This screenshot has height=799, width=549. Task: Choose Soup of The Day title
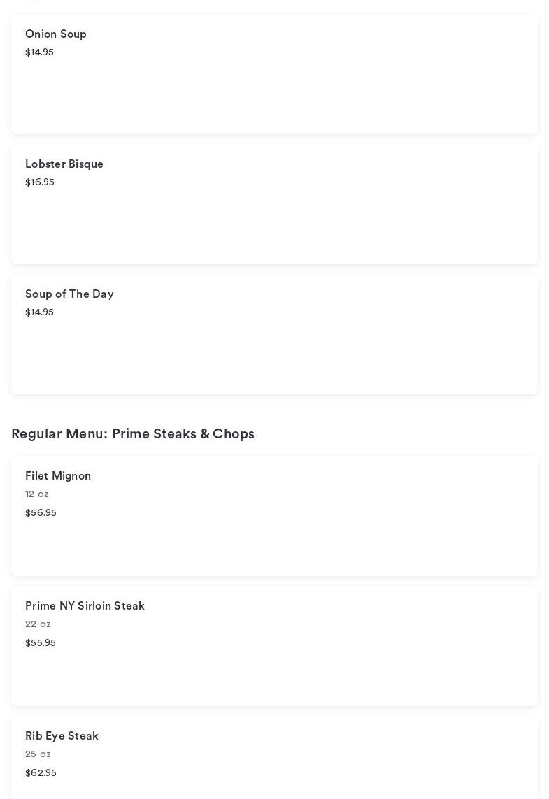point(69,294)
